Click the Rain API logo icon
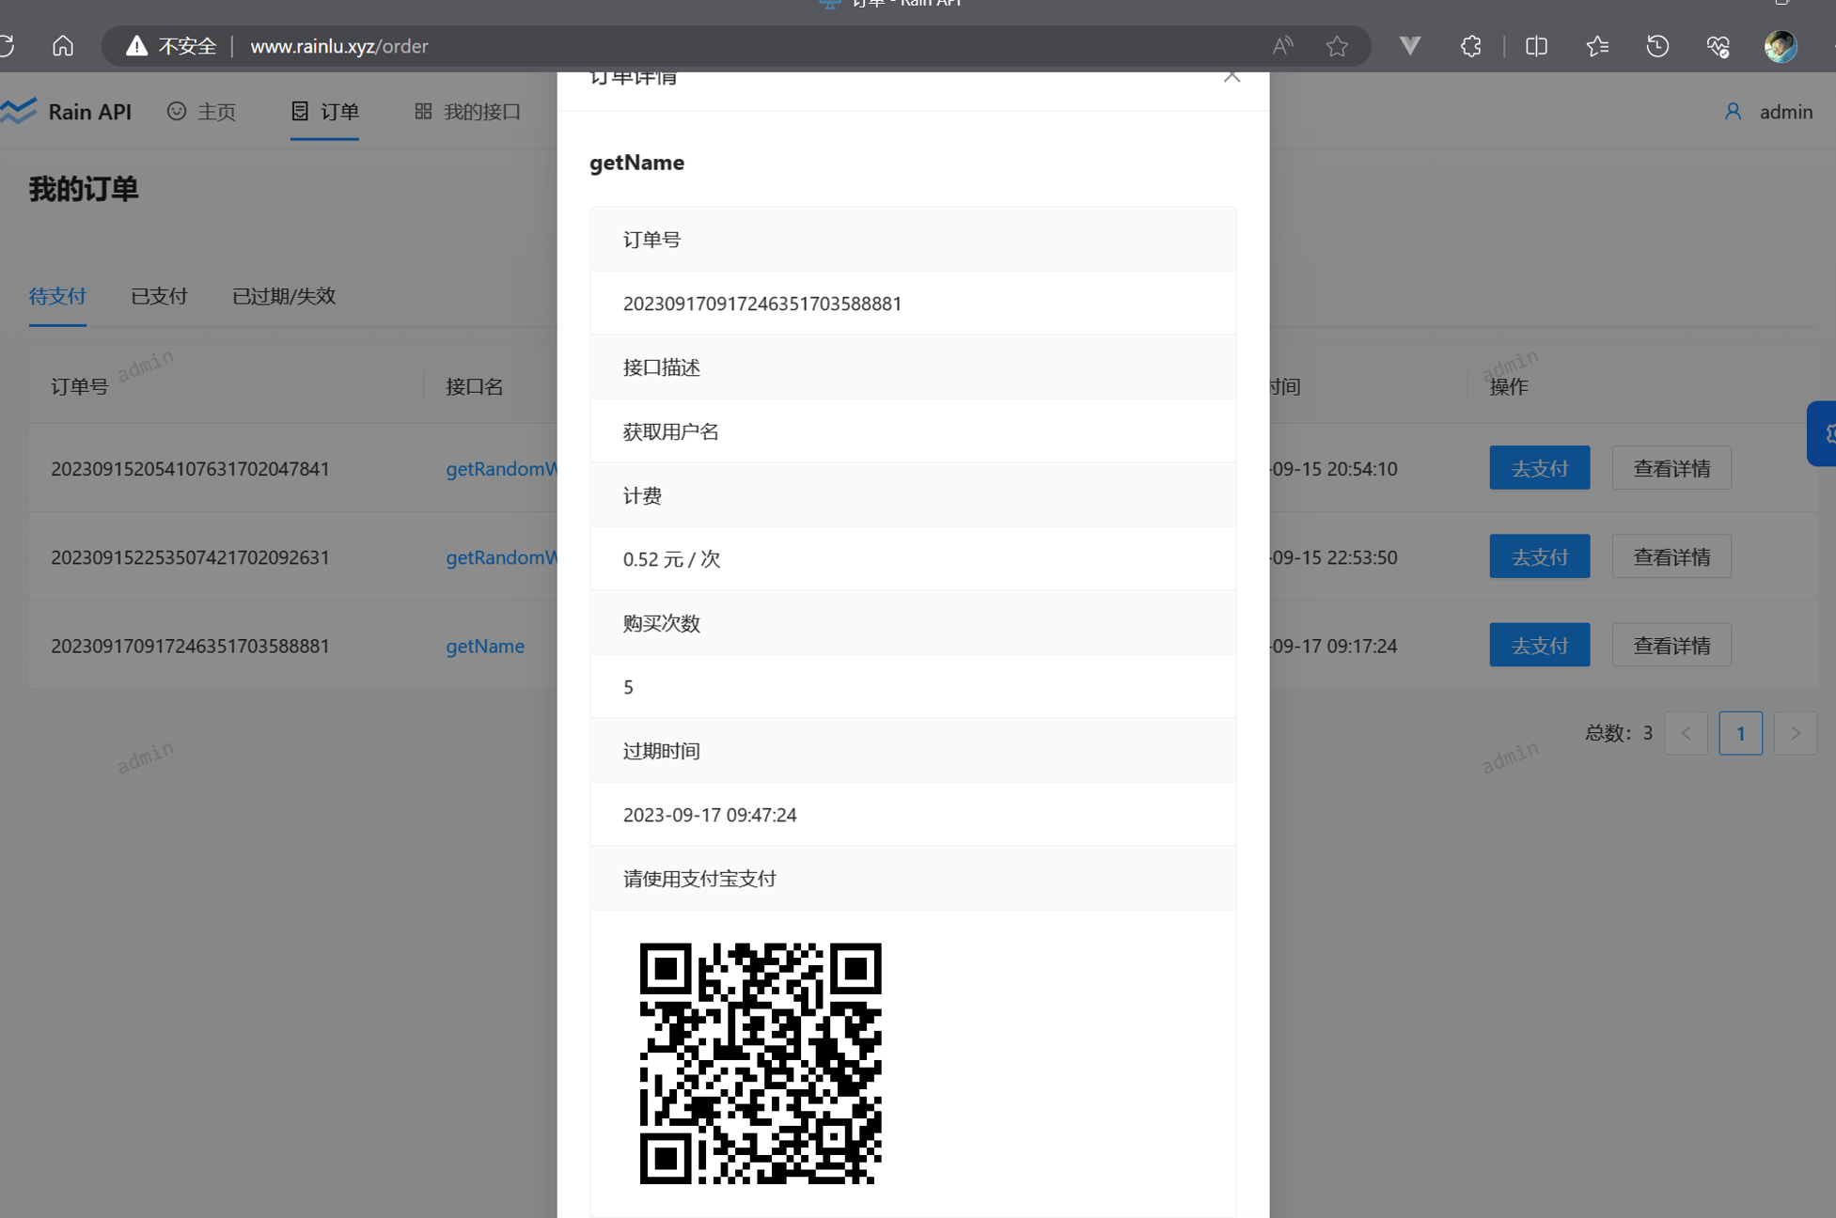Viewport: 1836px width, 1218px height. tap(17, 111)
